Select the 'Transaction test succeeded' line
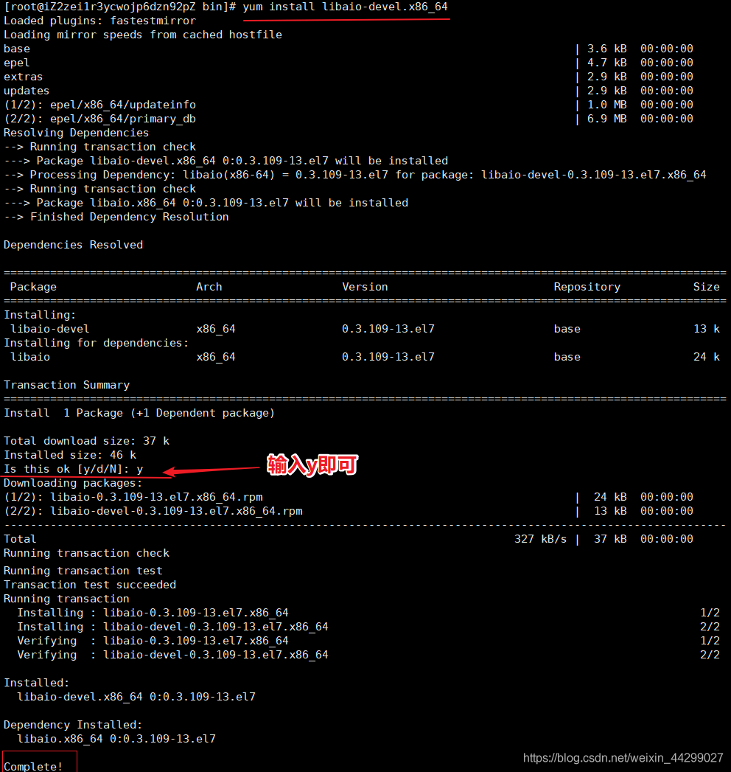 coord(89,585)
